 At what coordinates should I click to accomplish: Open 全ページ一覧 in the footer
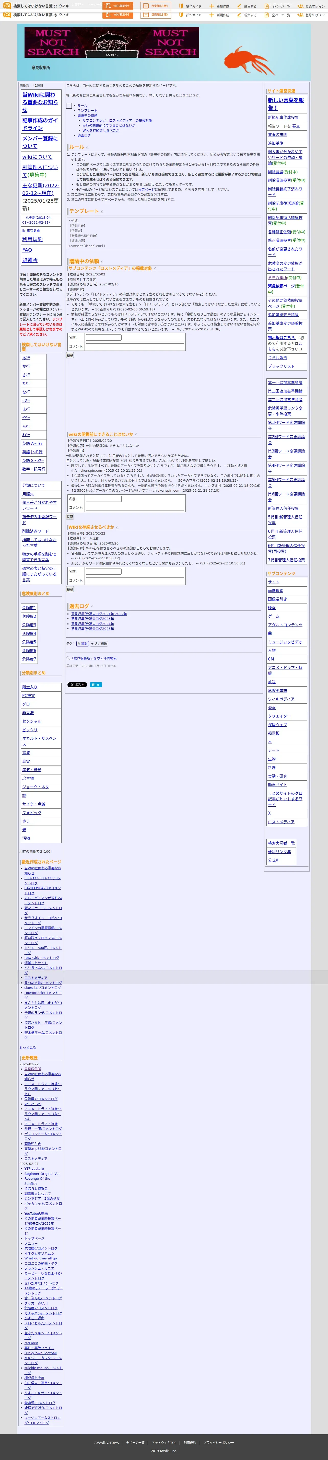[135, 1442]
